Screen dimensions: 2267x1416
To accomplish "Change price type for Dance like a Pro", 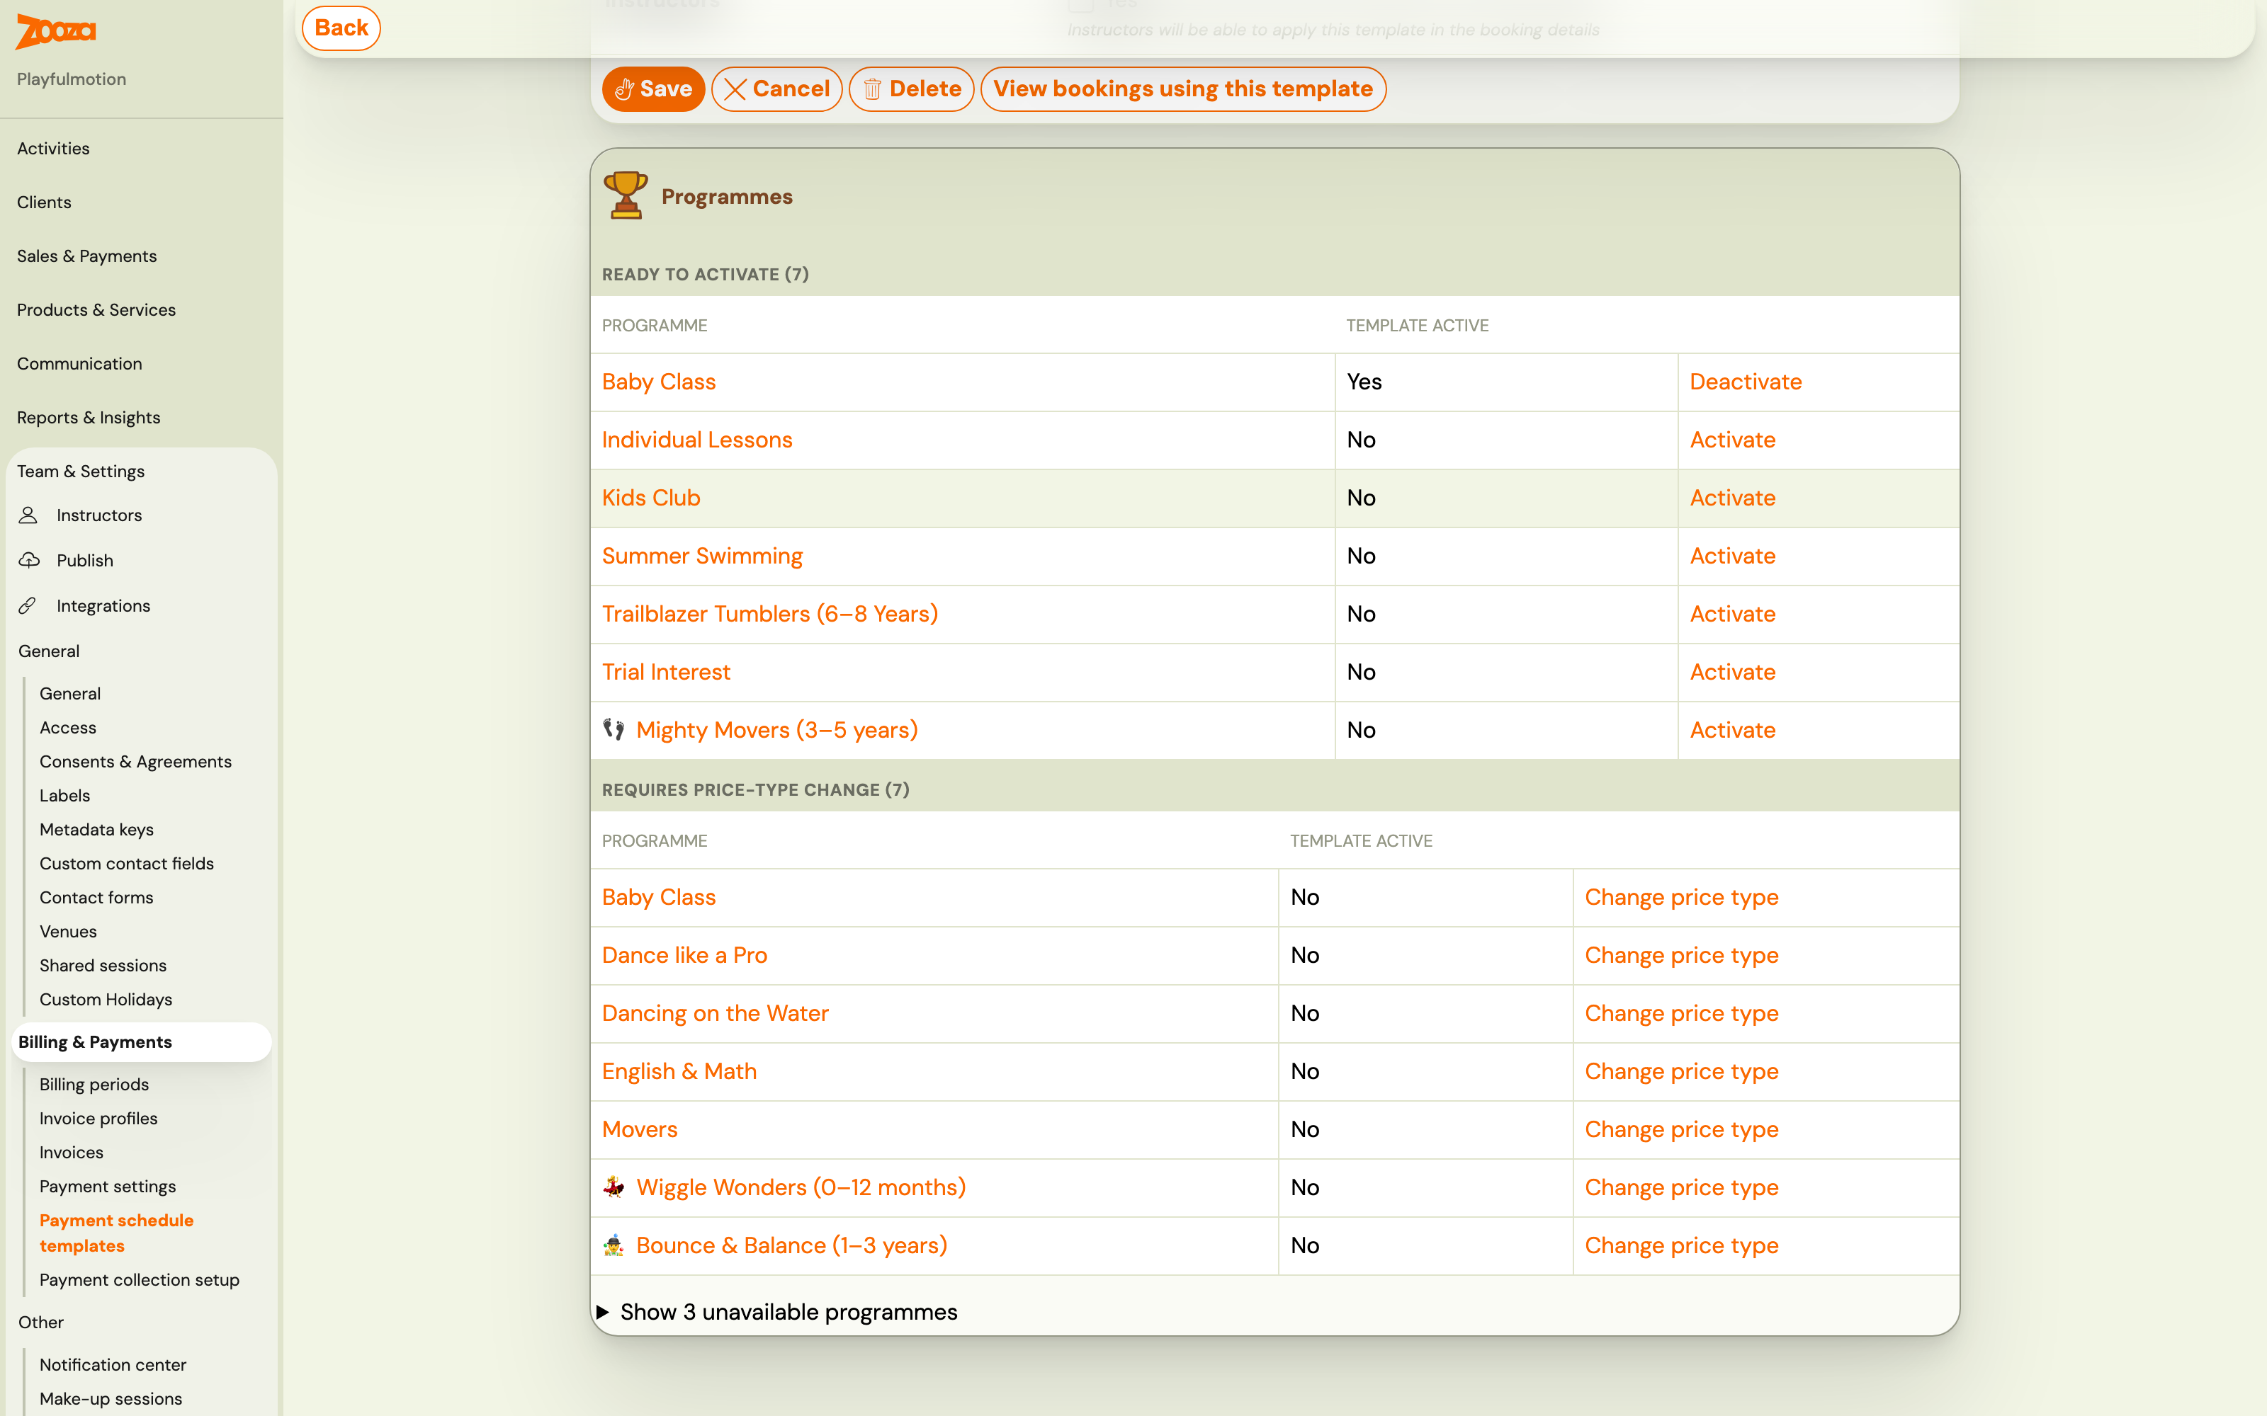I will click(x=1682, y=955).
